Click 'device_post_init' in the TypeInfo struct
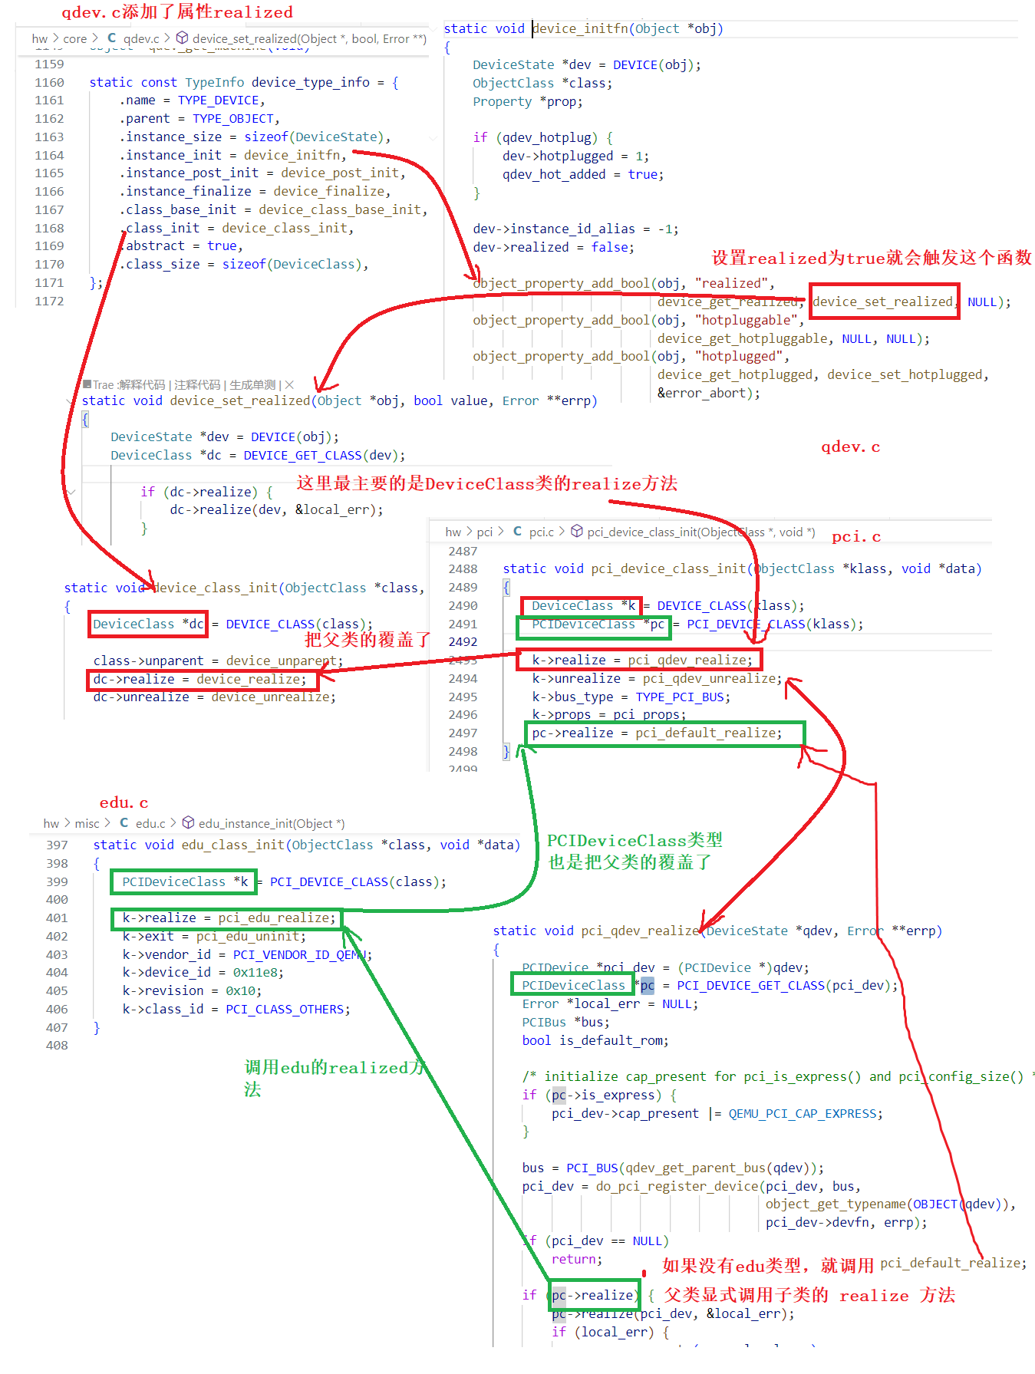Viewport: 1035px width, 1374px height. (x=340, y=173)
